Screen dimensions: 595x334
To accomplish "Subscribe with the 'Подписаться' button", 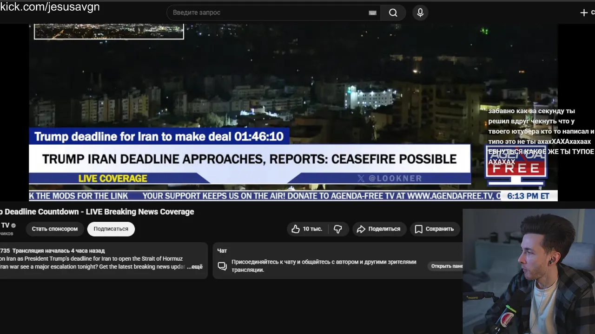I will pyautogui.click(x=111, y=229).
